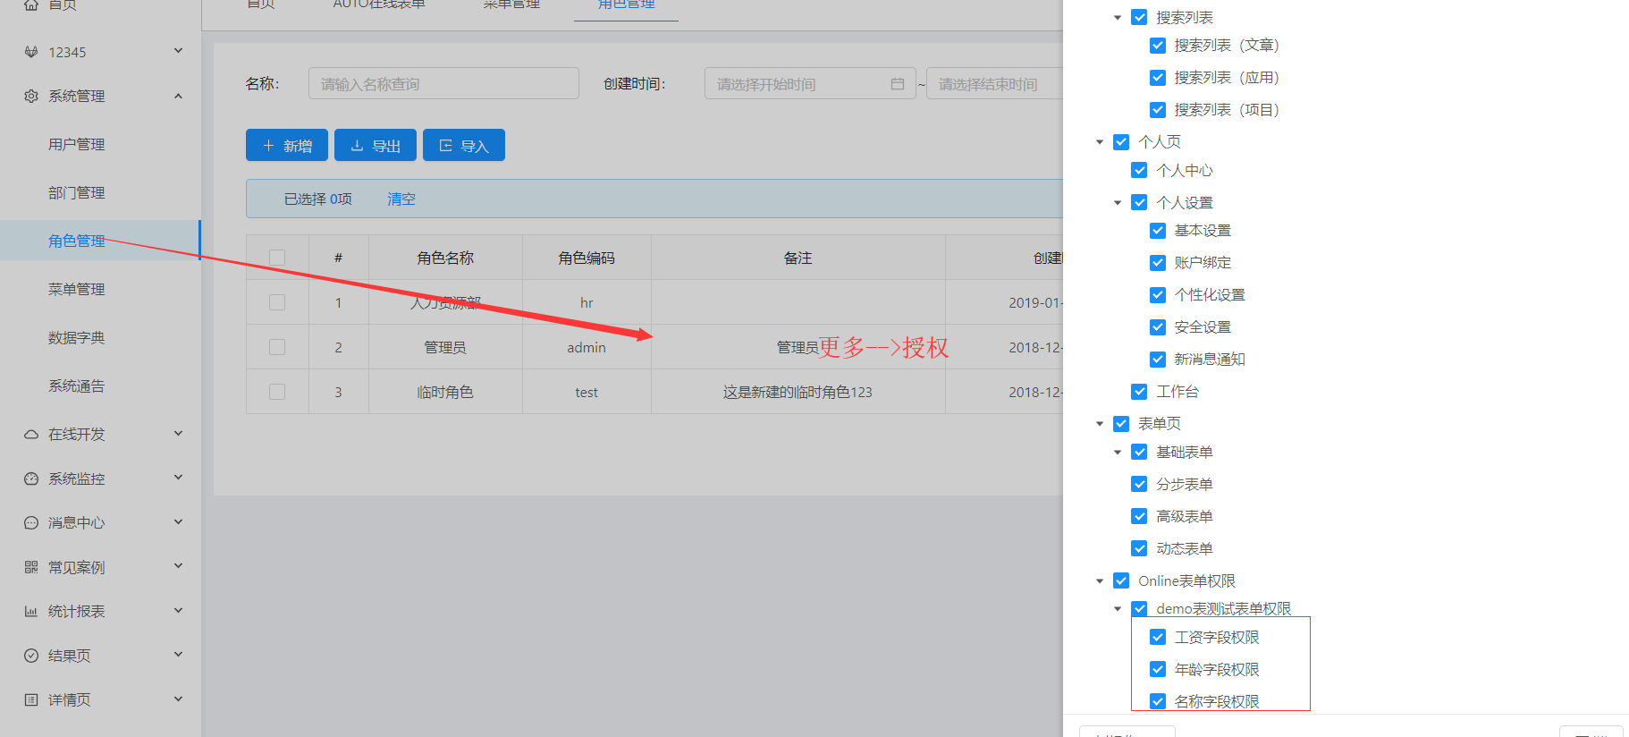Uncheck 搜索列表（应用） checkbox
The height and width of the screenshot is (737, 1629).
point(1158,78)
